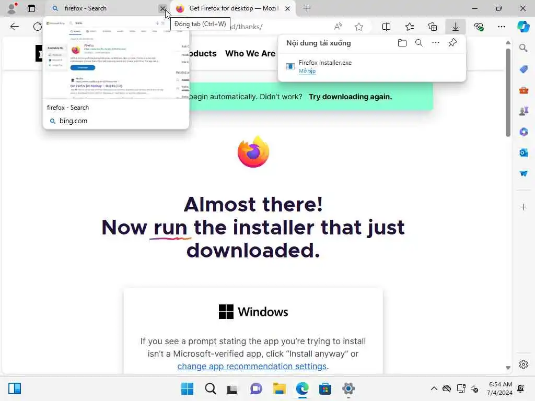535x401 pixels.
Task: Open sidebar paper plane icon
Action: coord(524,173)
